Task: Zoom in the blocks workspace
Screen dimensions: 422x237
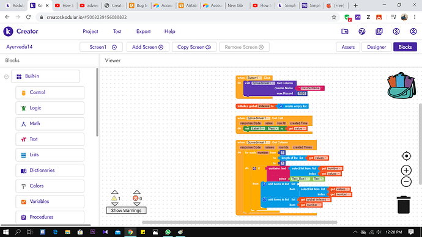Action: coord(406,170)
